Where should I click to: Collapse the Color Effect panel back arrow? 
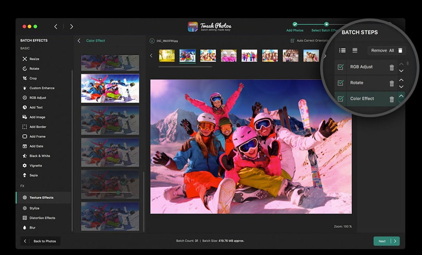[x=79, y=41]
